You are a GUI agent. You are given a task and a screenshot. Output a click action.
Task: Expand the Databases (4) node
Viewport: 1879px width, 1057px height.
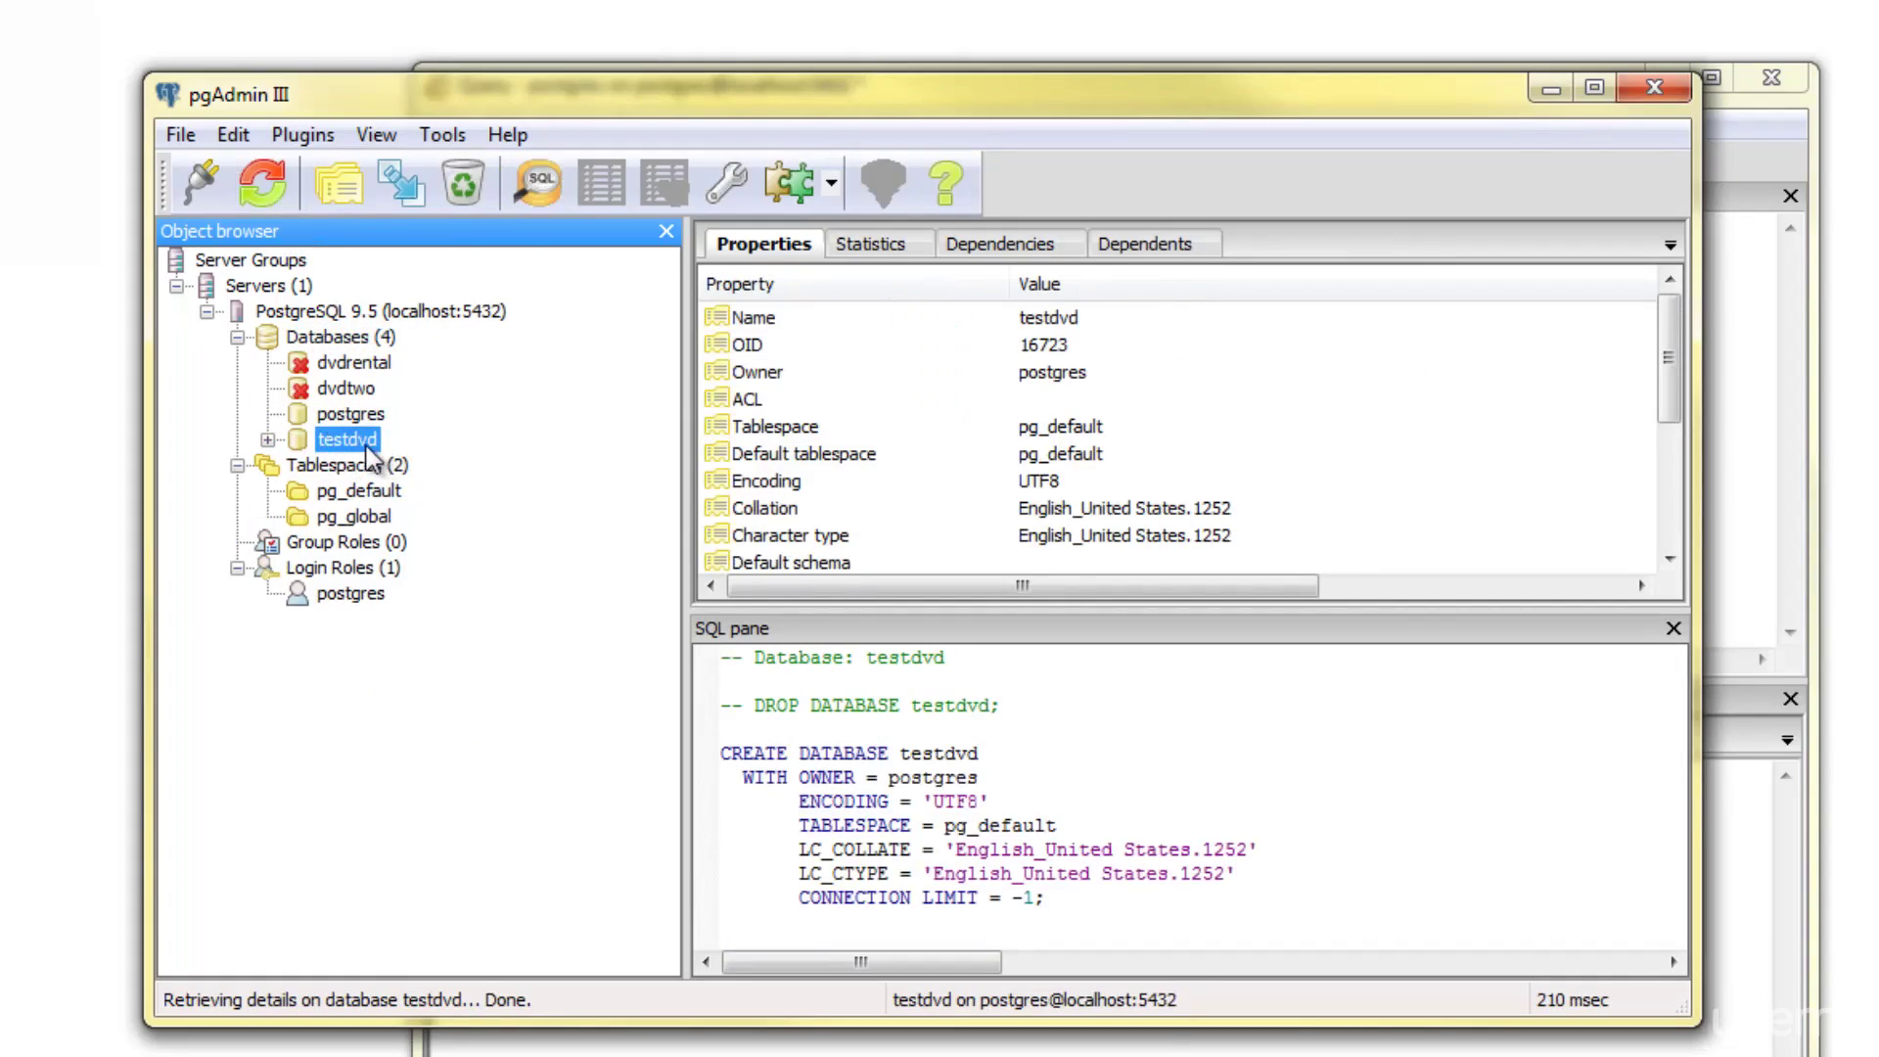click(238, 336)
